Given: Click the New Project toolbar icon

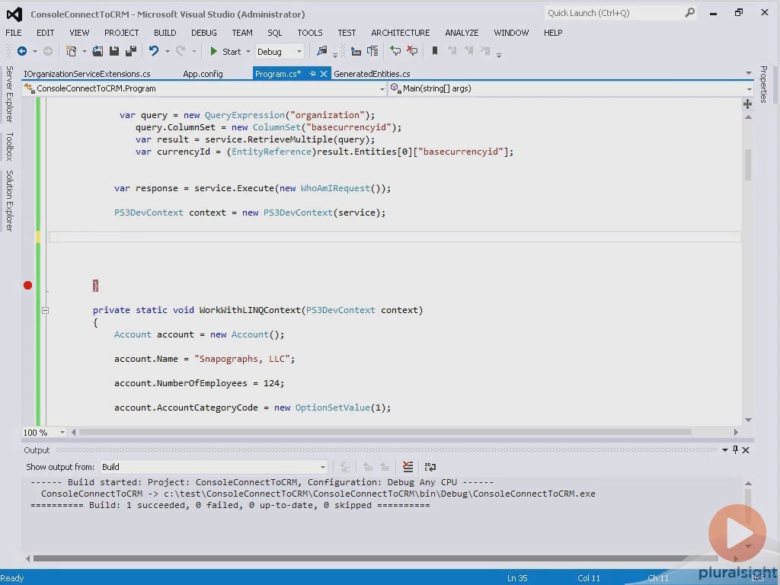Looking at the screenshot, I should click(x=71, y=51).
